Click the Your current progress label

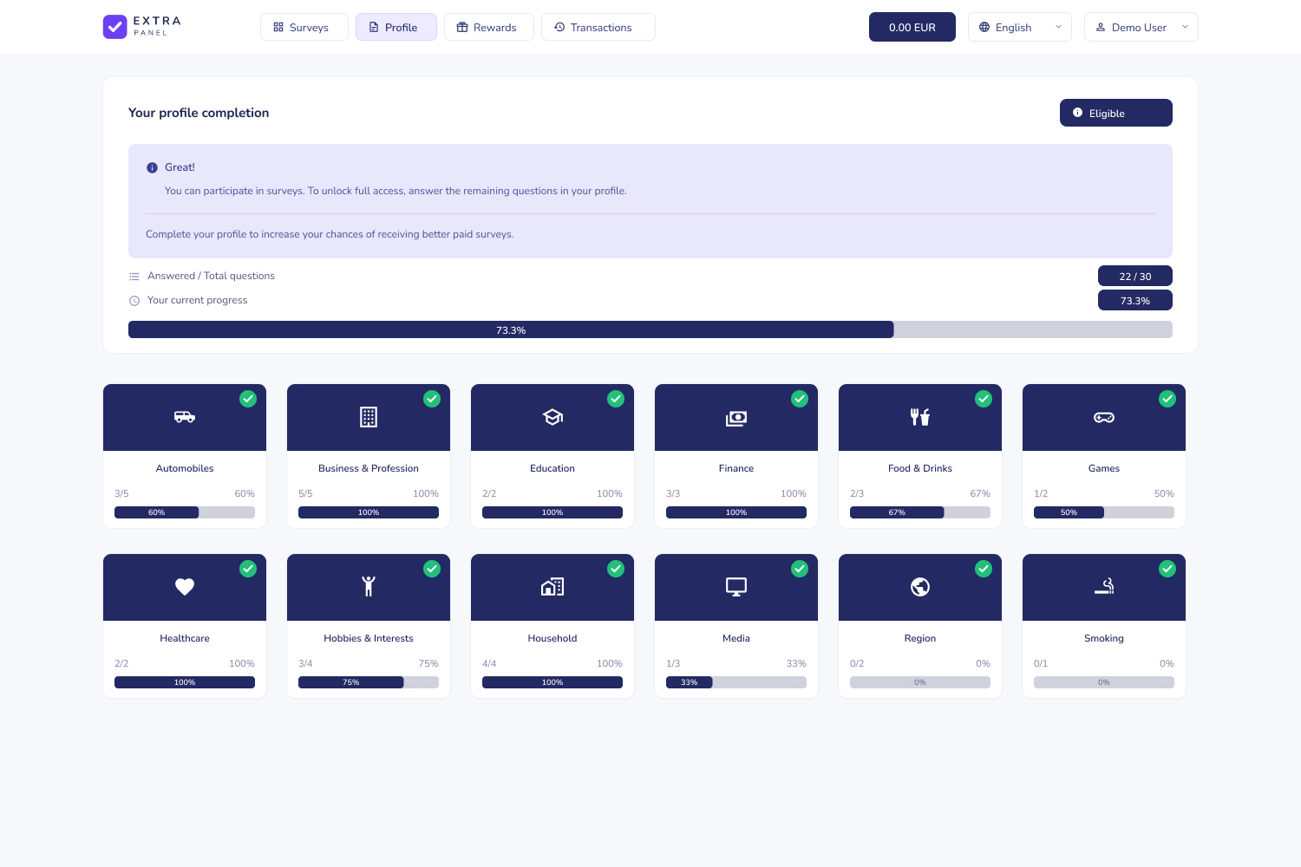198,300
